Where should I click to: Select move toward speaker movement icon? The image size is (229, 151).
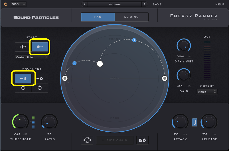[x=23, y=79]
